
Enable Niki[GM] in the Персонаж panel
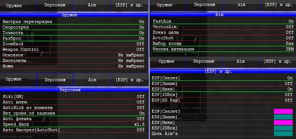pos(73,97)
